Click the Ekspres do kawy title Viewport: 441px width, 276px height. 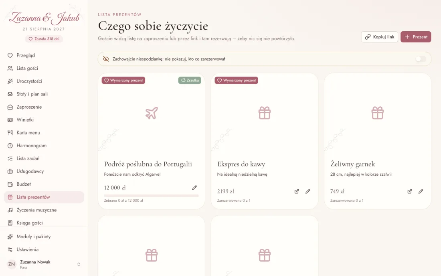point(241,164)
